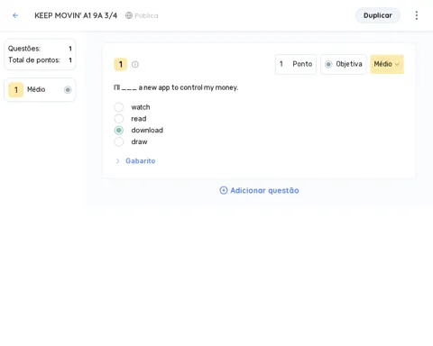Image resolution: width=433 pixels, height=346 pixels.
Task: Open the Objetiva question type selector
Action: click(344, 64)
